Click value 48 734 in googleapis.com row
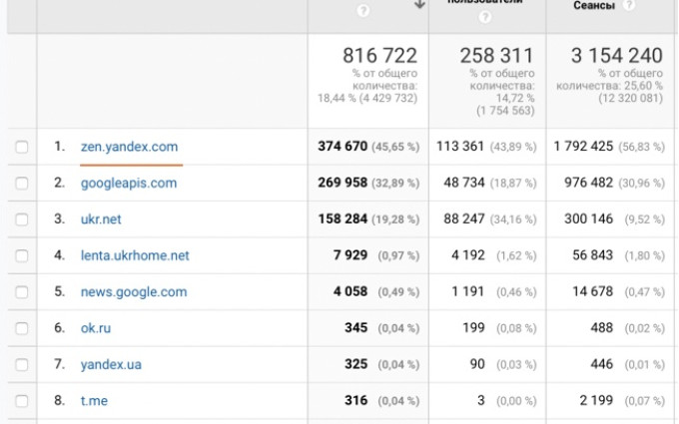This screenshot has height=424, width=679. [463, 183]
